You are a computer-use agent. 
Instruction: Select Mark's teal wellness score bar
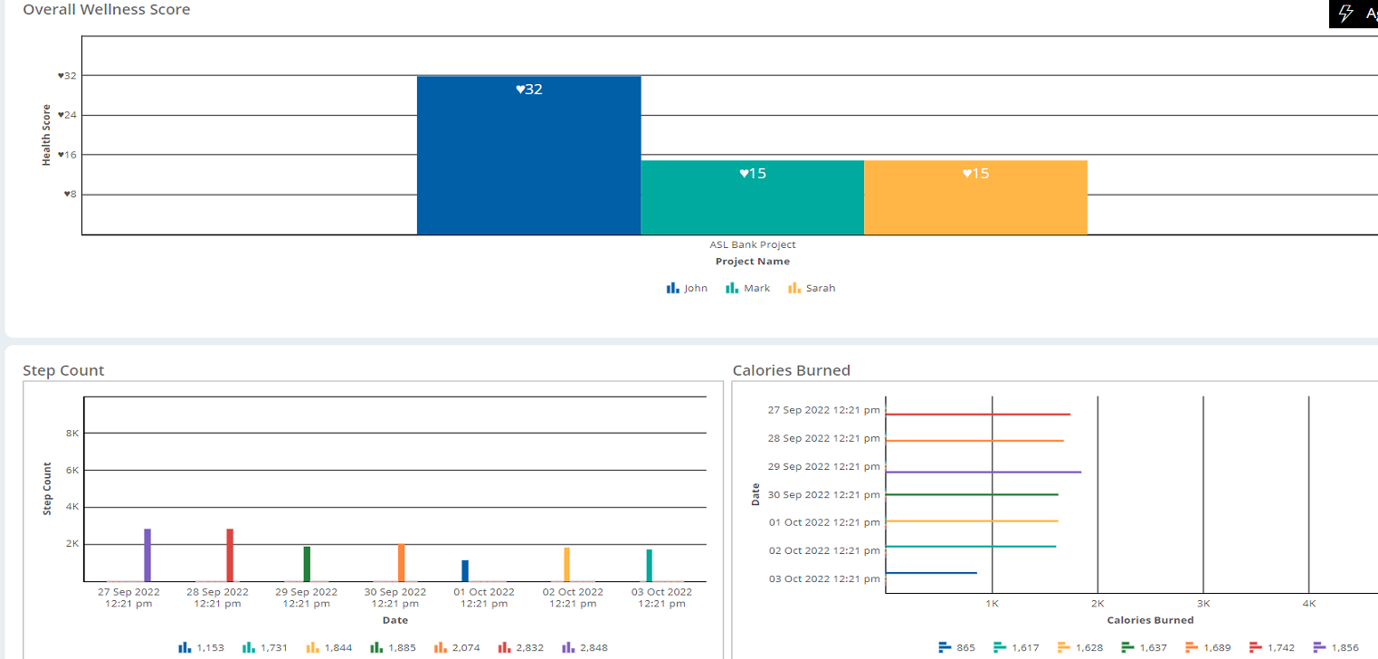(752, 197)
